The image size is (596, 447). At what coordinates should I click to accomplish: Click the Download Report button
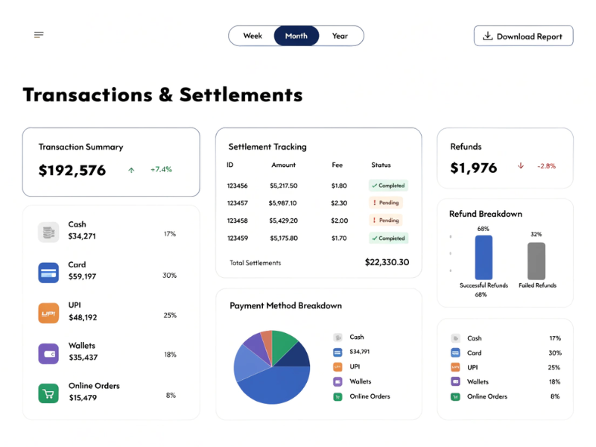[x=523, y=35]
